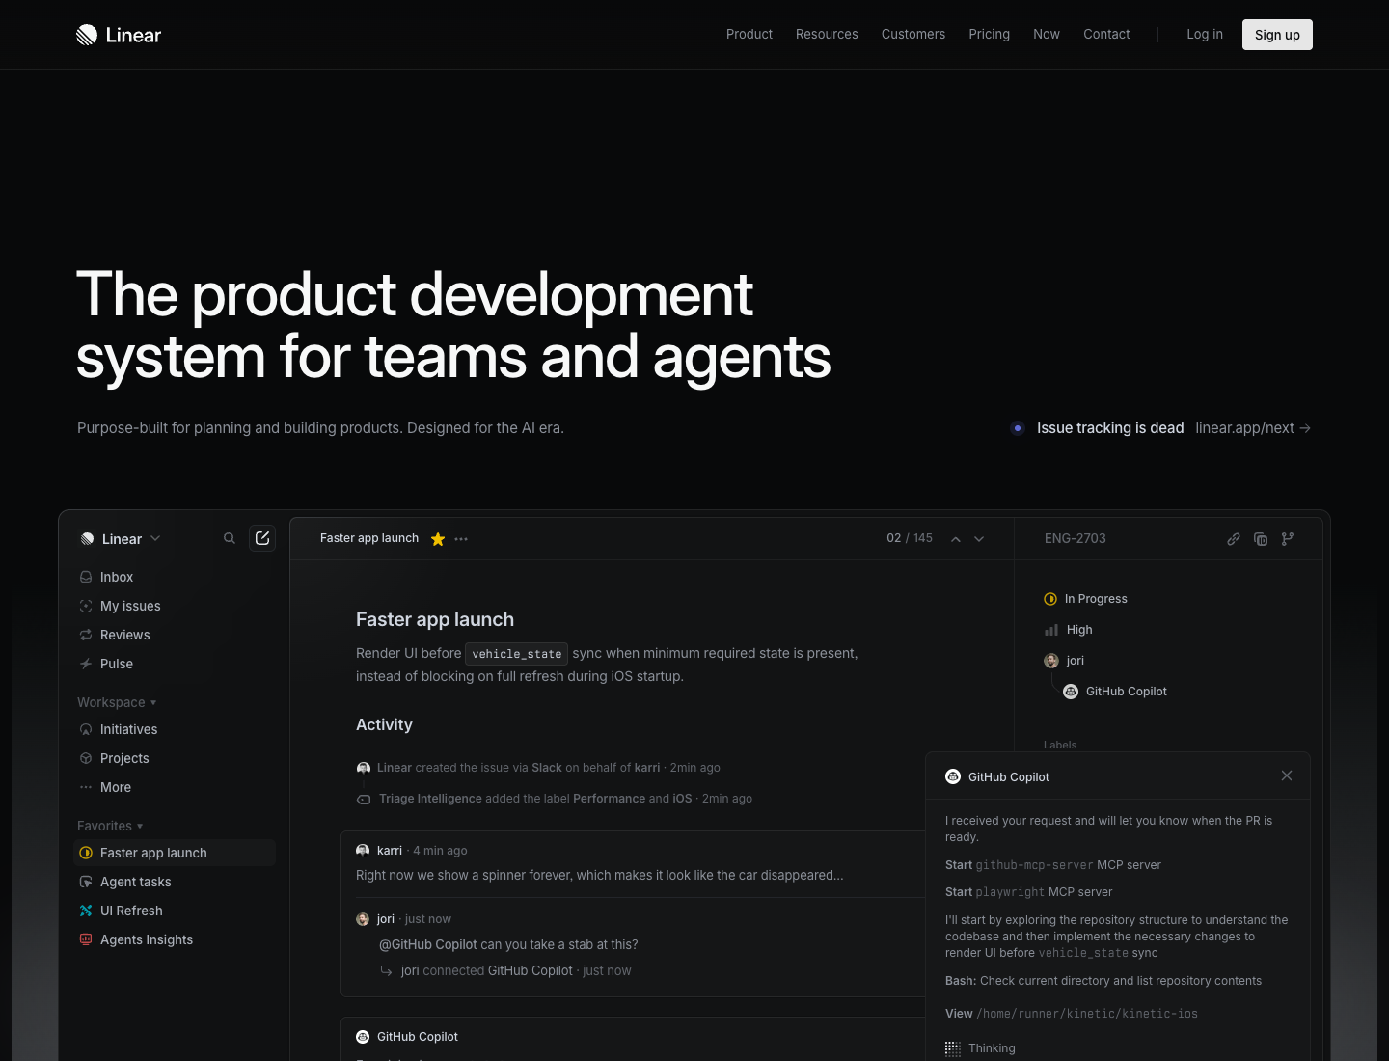Select My issues in the sidebar

[130, 606]
